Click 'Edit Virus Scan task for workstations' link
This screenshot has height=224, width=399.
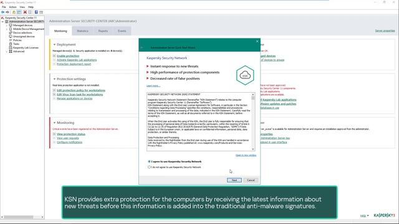click(80, 95)
